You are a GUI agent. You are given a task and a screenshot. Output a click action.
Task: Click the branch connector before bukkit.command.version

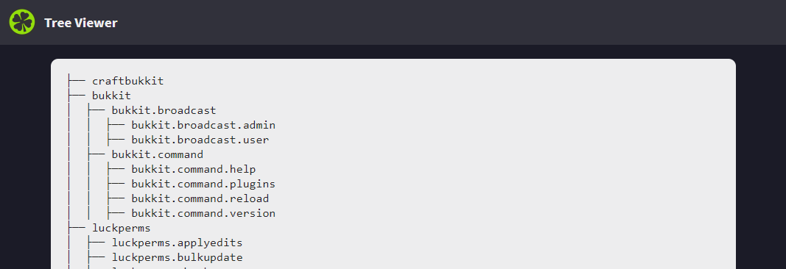116,213
